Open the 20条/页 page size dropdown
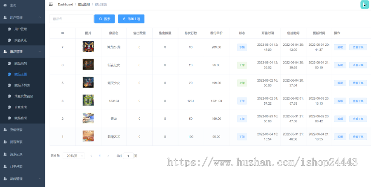The height and width of the screenshot is (187, 371). 74,156
